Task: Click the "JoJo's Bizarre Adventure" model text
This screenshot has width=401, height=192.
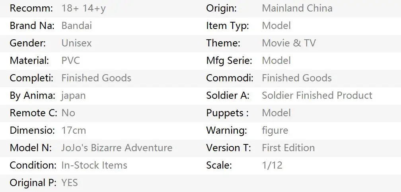Action: [117, 148]
